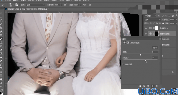178x95 pixels.
Task: Reset adjustment defaults icon
Action: click(x=148, y=86)
